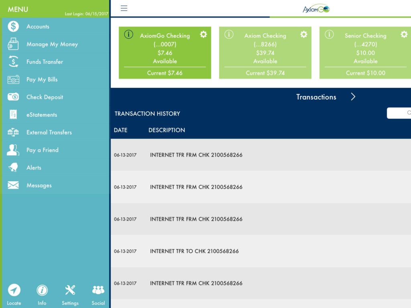This screenshot has height=308, width=411.
Task: Click the Check Deposit camera icon
Action: pyautogui.click(x=13, y=97)
